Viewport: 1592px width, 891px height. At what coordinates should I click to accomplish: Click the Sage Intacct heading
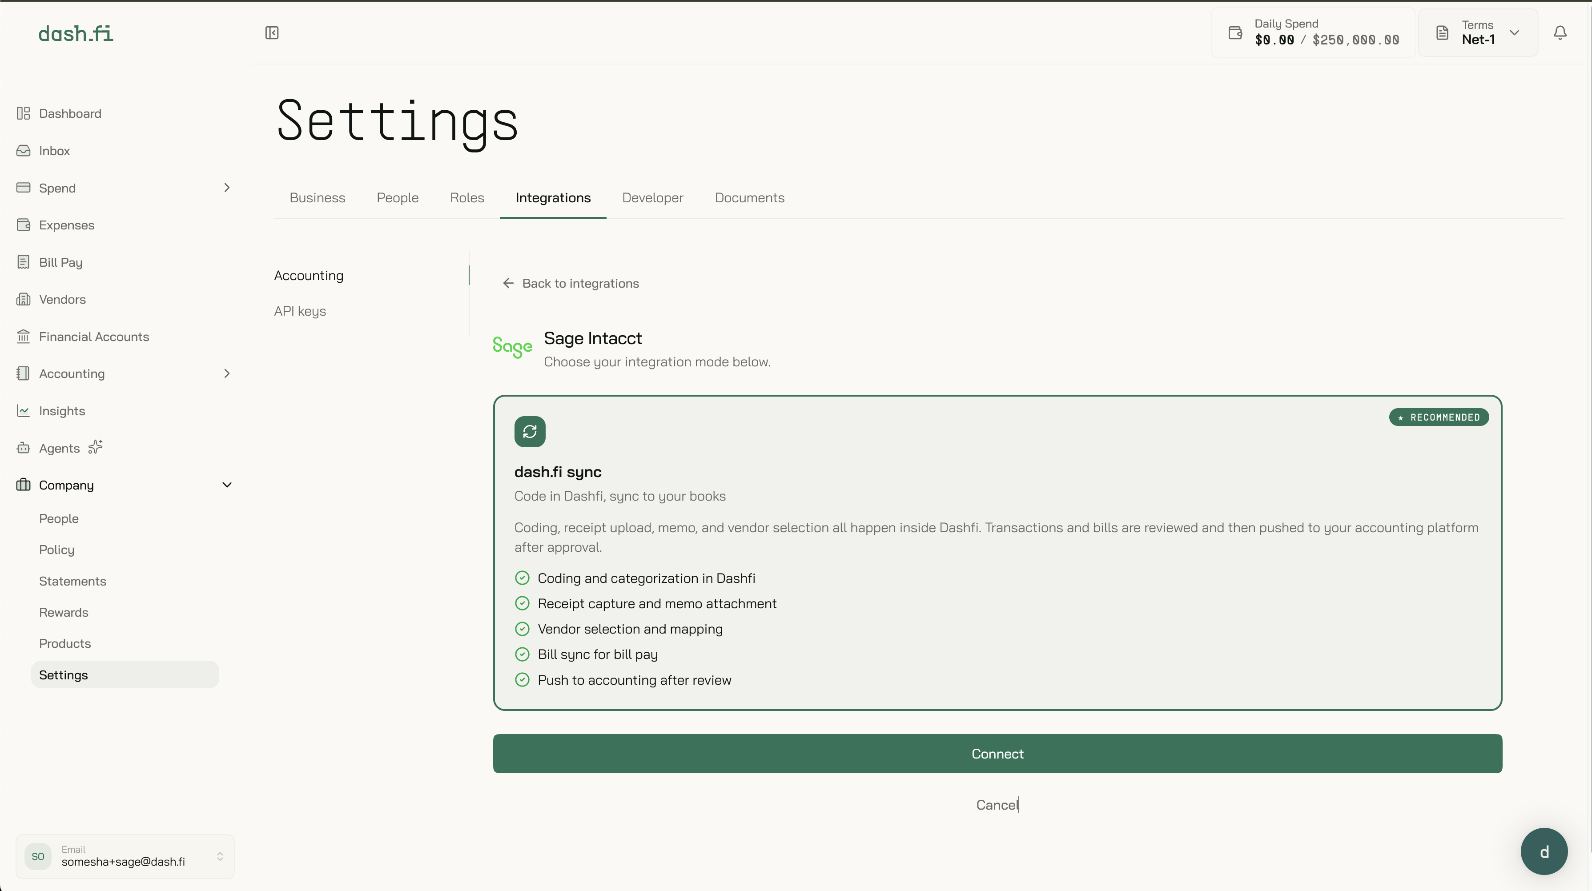593,338
